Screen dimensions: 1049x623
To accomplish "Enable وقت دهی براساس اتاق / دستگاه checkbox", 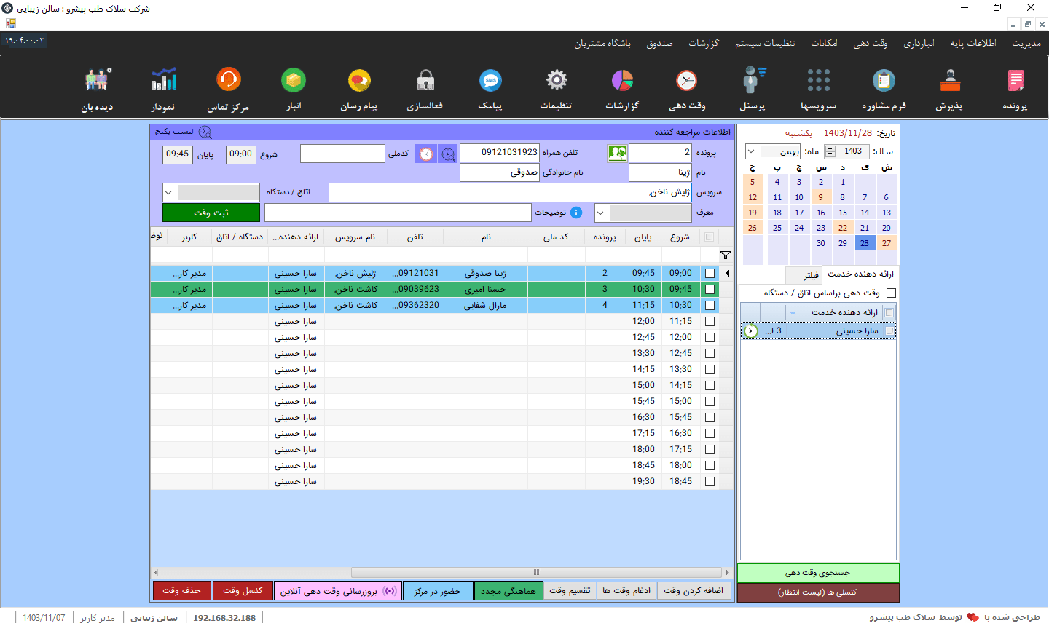I will point(891,293).
